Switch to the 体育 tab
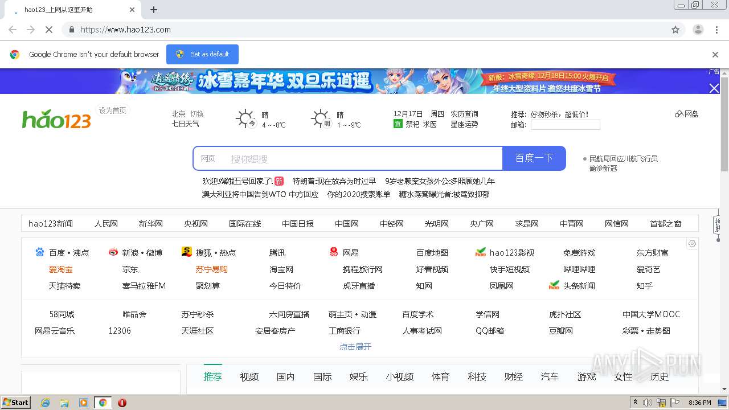 [x=440, y=376]
